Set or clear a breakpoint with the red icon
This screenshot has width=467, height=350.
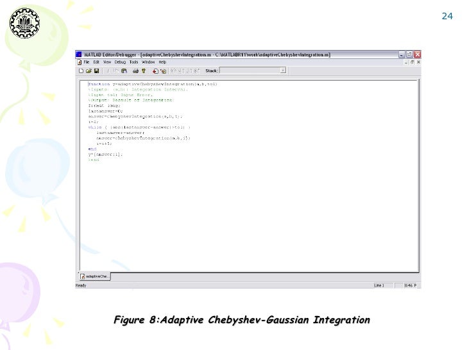(155, 71)
